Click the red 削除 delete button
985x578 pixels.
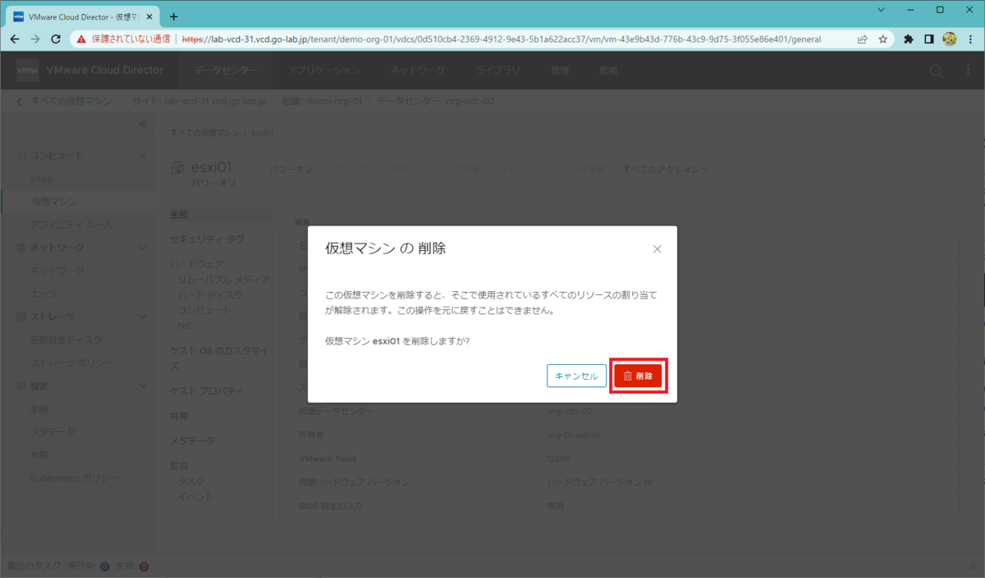[x=638, y=375]
